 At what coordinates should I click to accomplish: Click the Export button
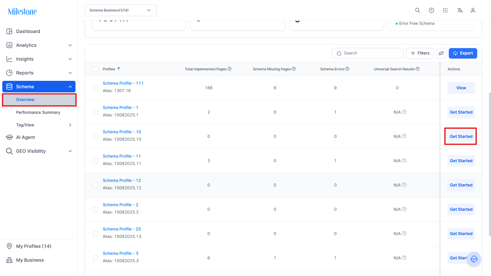463,53
